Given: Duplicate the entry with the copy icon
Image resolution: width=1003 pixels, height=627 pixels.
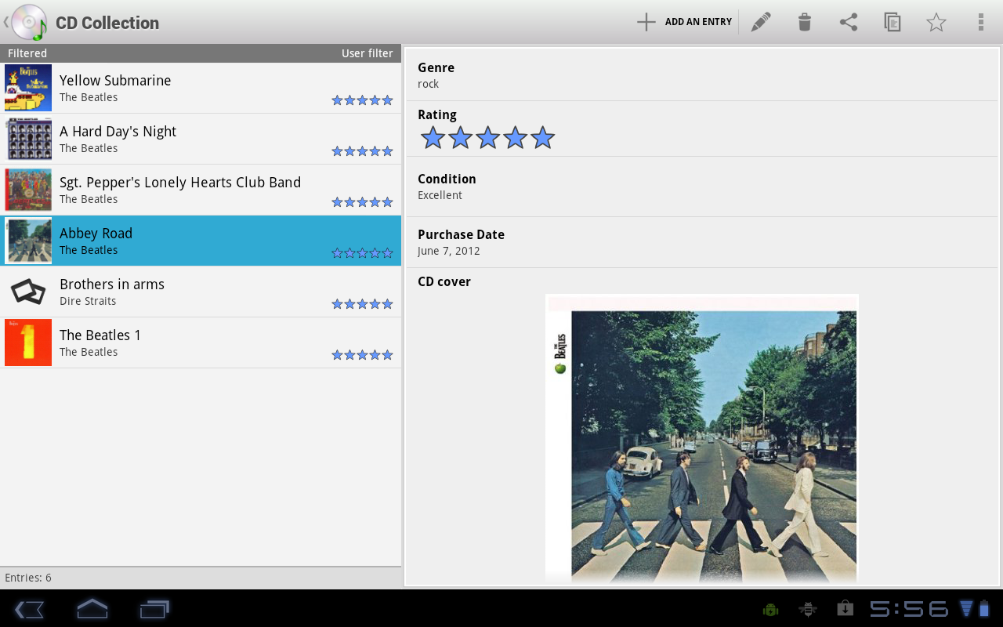Looking at the screenshot, I should (893, 22).
